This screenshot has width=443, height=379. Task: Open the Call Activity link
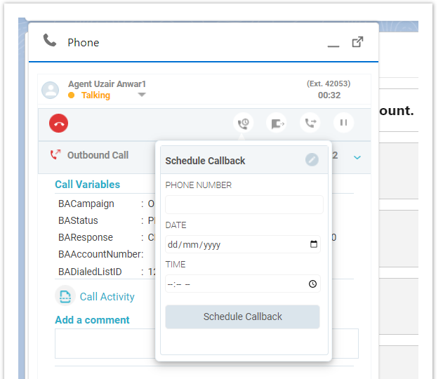tap(107, 297)
